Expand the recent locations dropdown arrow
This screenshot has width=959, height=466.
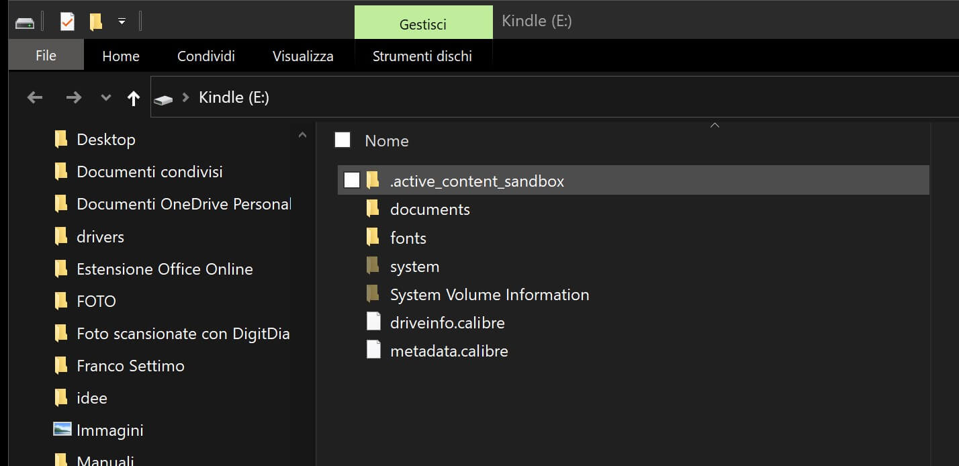(x=105, y=98)
